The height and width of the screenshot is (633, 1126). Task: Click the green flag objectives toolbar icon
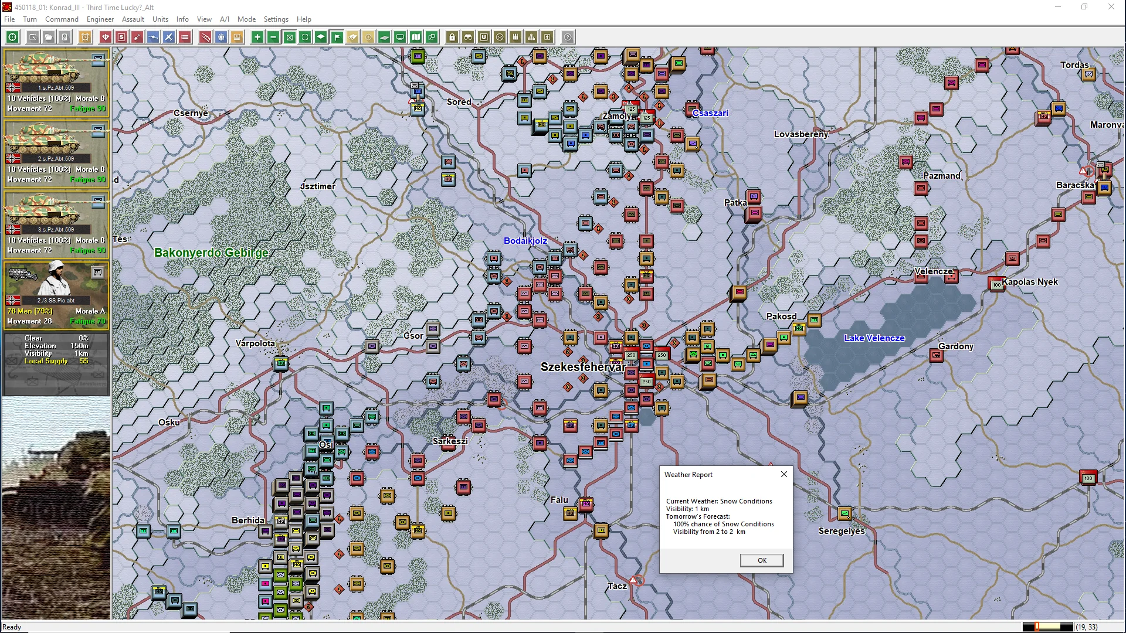pyautogui.click(x=337, y=38)
